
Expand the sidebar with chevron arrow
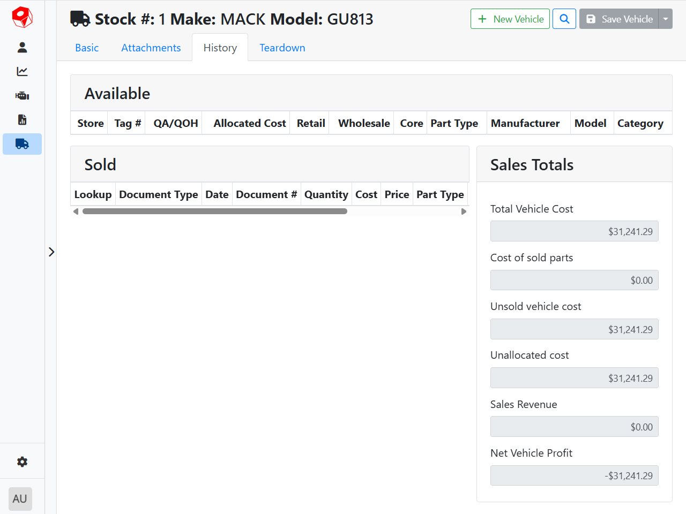[x=51, y=252]
